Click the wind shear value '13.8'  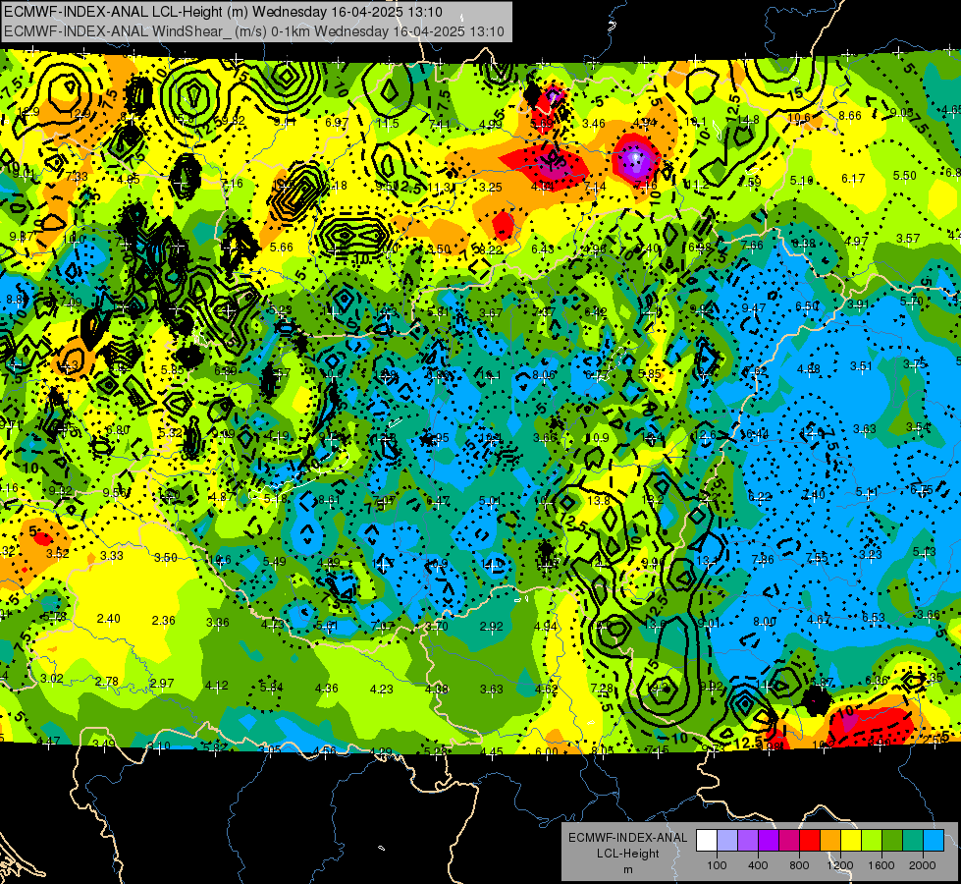coord(599,501)
